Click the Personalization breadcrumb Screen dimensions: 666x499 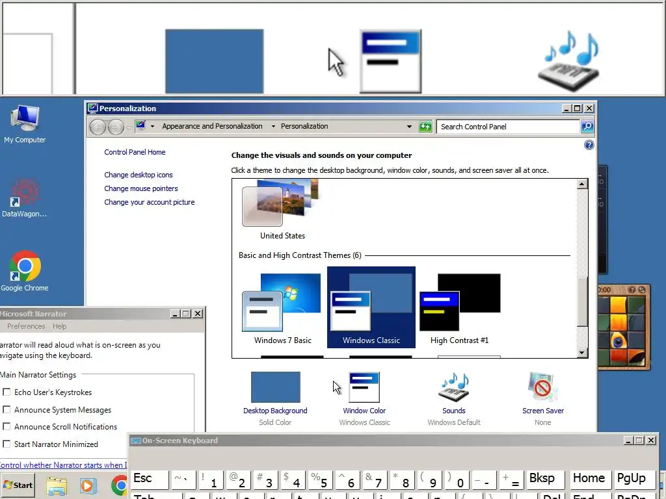coord(304,127)
